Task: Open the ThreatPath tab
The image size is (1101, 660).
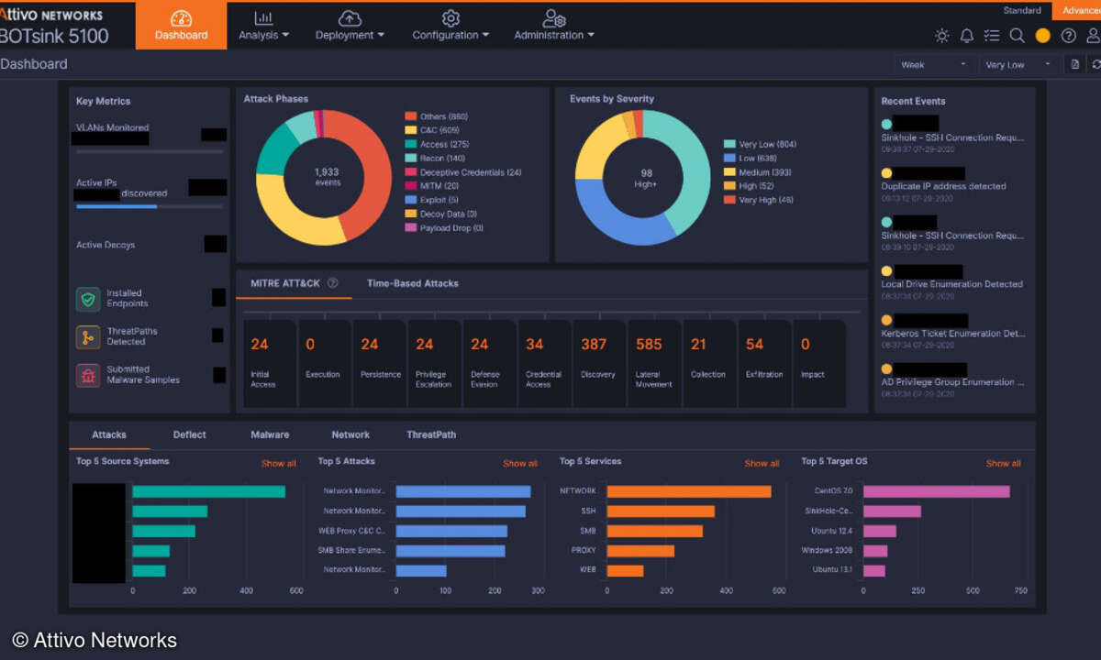Action: [x=431, y=434]
